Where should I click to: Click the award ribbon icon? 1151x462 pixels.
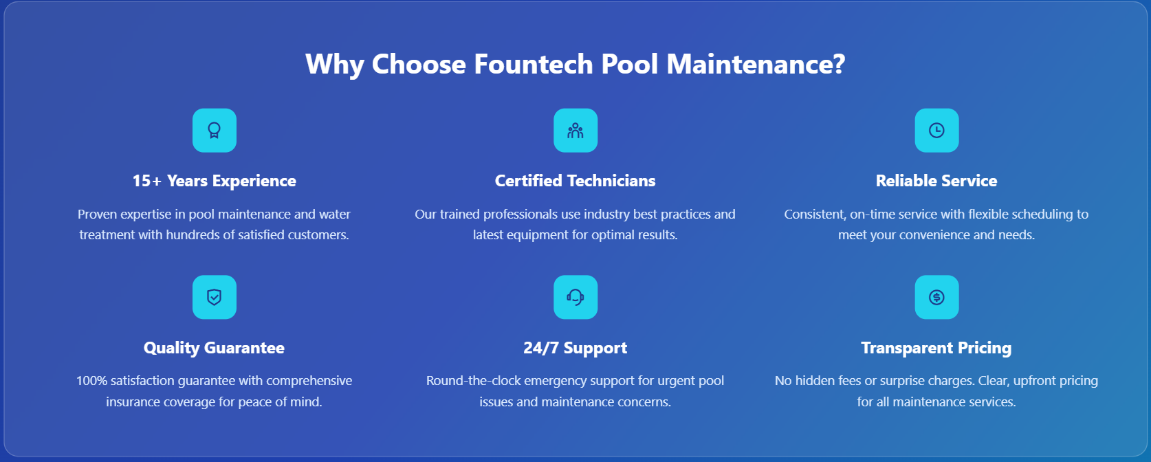[215, 131]
